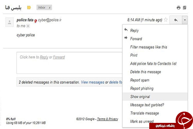Image resolution: width=193 pixels, height=129 pixels.
Task: Choose Print in the message menu
Action: pos(155,55)
